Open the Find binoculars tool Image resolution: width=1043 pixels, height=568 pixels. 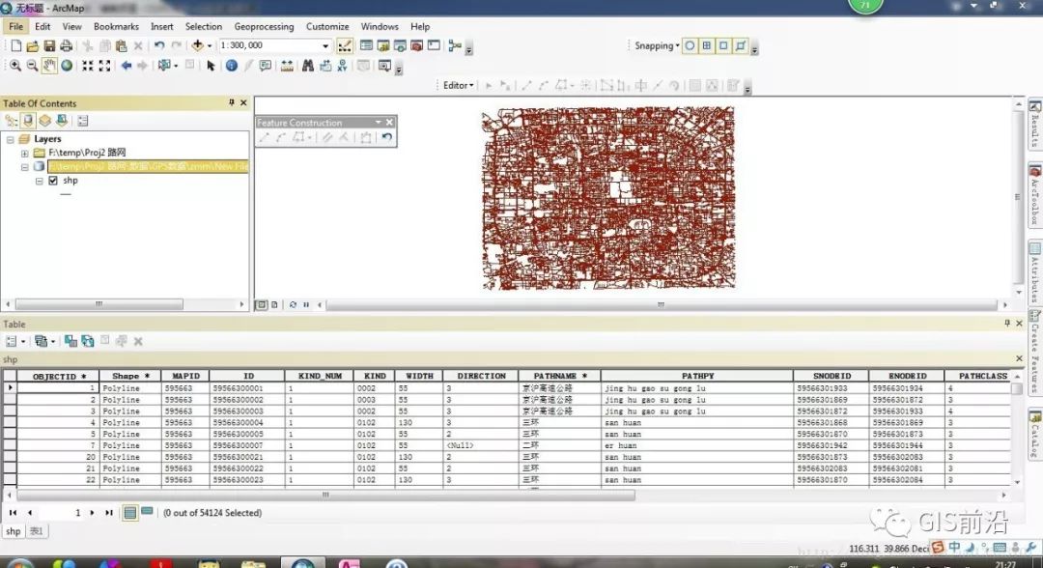tap(308, 66)
